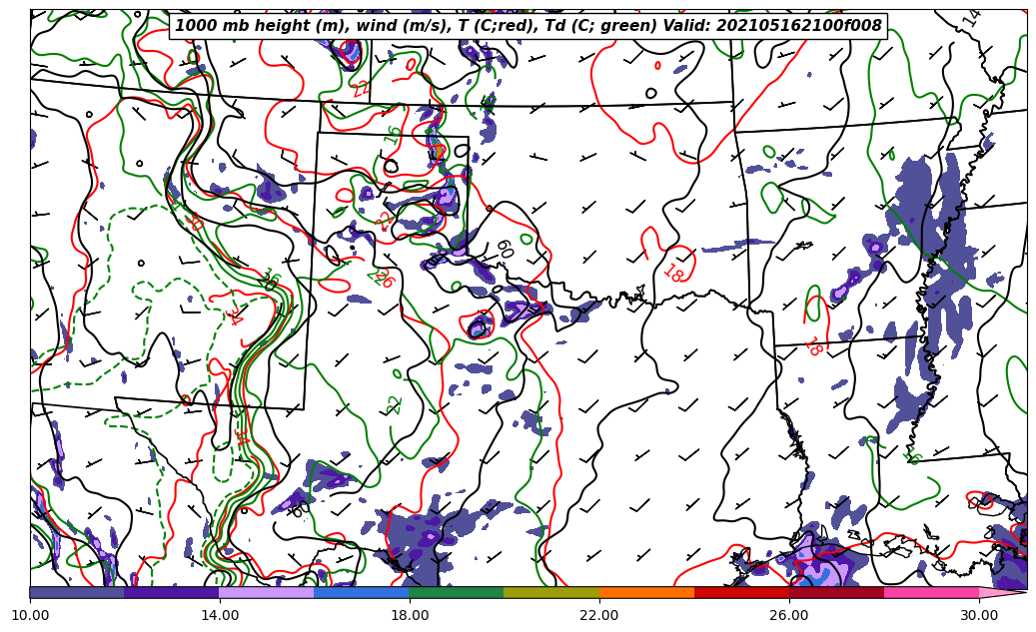Select the pink 28–30 colorbar segment

tap(932, 592)
